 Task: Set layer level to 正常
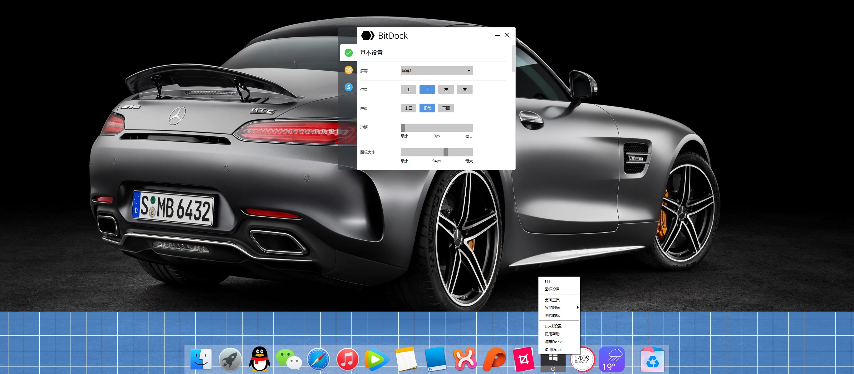coord(427,108)
